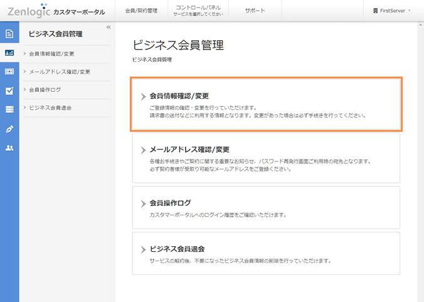Click the document icon in left sidebar
This screenshot has height=302, width=424.
pos(9,34)
